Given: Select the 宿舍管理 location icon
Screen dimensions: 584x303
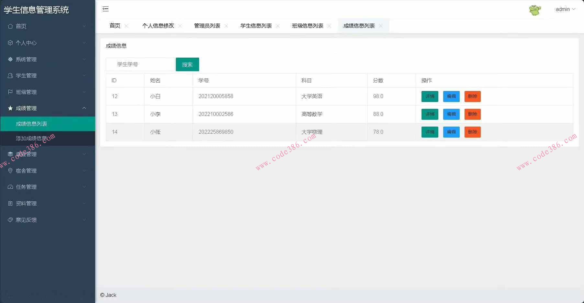Looking at the screenshot, I should tap(10, 171).
